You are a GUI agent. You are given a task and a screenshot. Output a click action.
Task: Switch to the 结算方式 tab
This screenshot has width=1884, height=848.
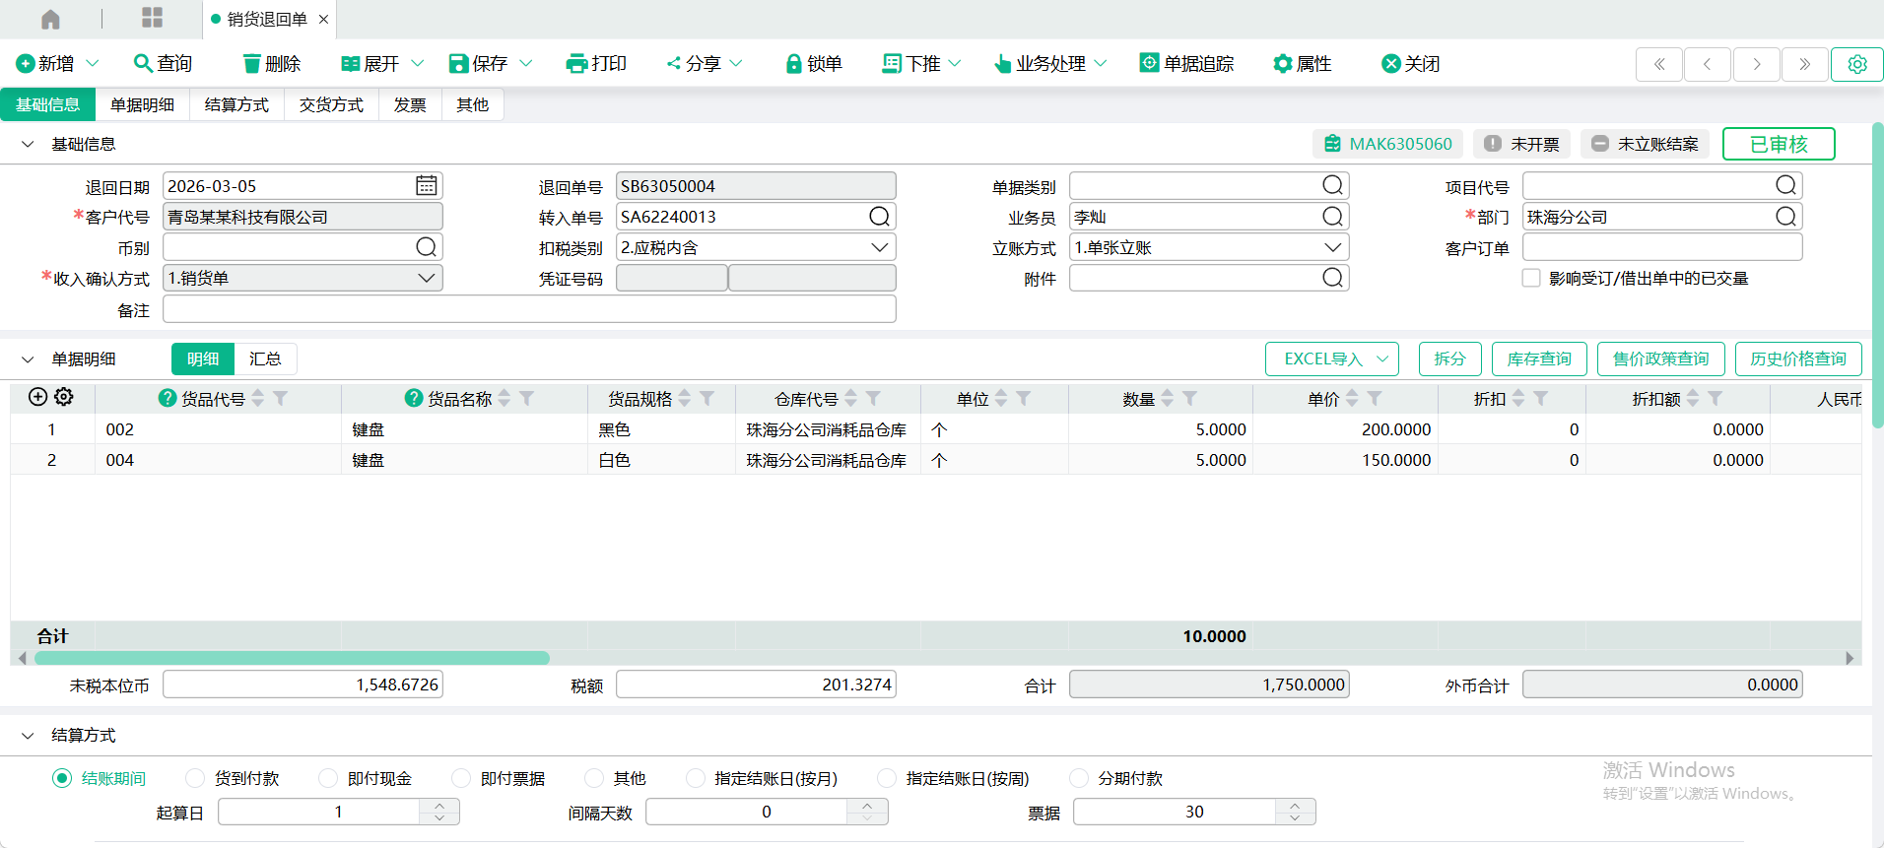(x=236, y=105)
